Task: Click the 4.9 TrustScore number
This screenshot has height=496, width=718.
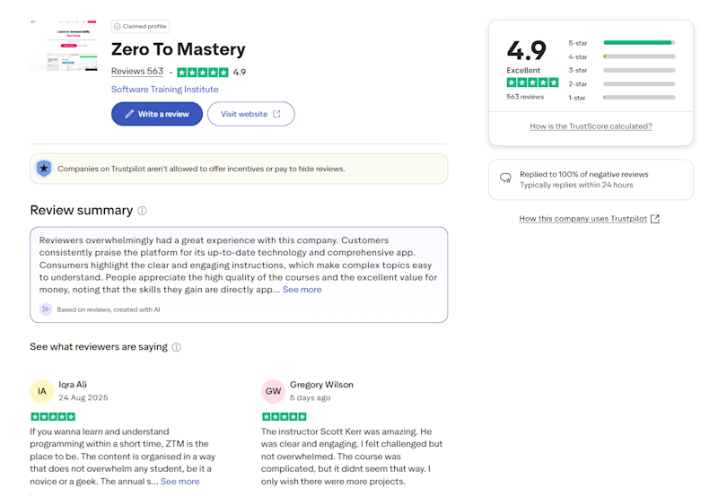Action: coord(527,50)
